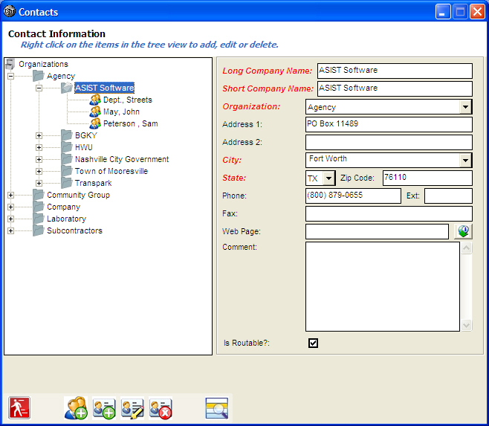Viewport: 489px width, 426px height.
Task: Open the Organization dropdown
Action: pos(465,107)
